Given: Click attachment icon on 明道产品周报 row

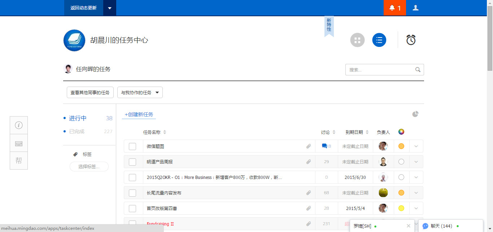Looking at the screenshot, I should [x=309, y=162].
